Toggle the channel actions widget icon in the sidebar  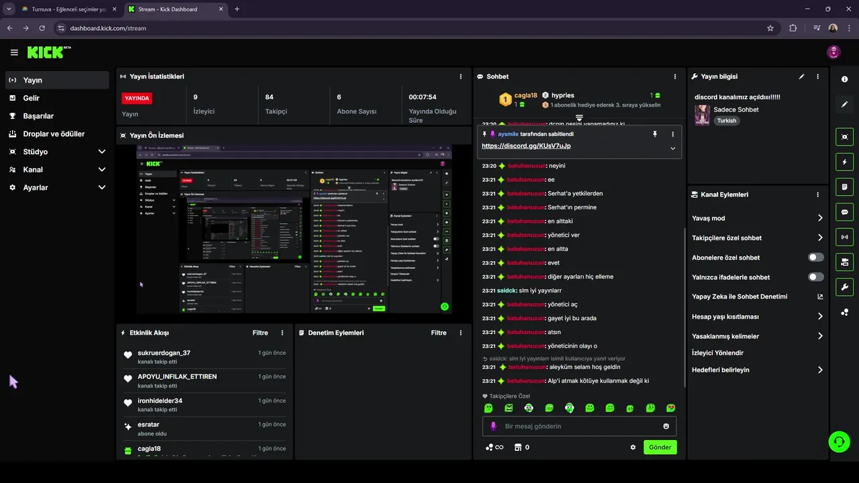(x=844, y=262)
